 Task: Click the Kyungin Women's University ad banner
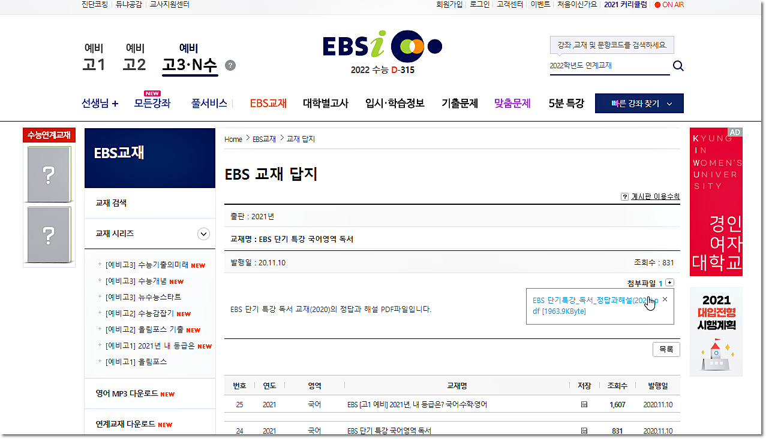(716, 202)
